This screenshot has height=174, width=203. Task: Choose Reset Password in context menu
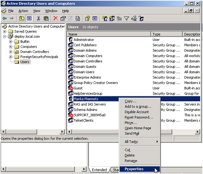tap(140, 117)
